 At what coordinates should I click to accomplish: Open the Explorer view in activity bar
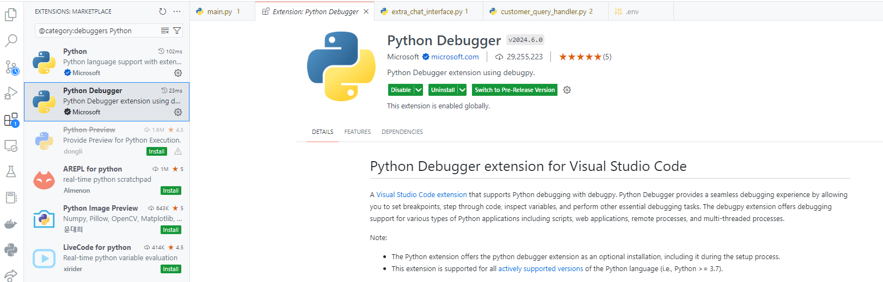coord(11,14)
